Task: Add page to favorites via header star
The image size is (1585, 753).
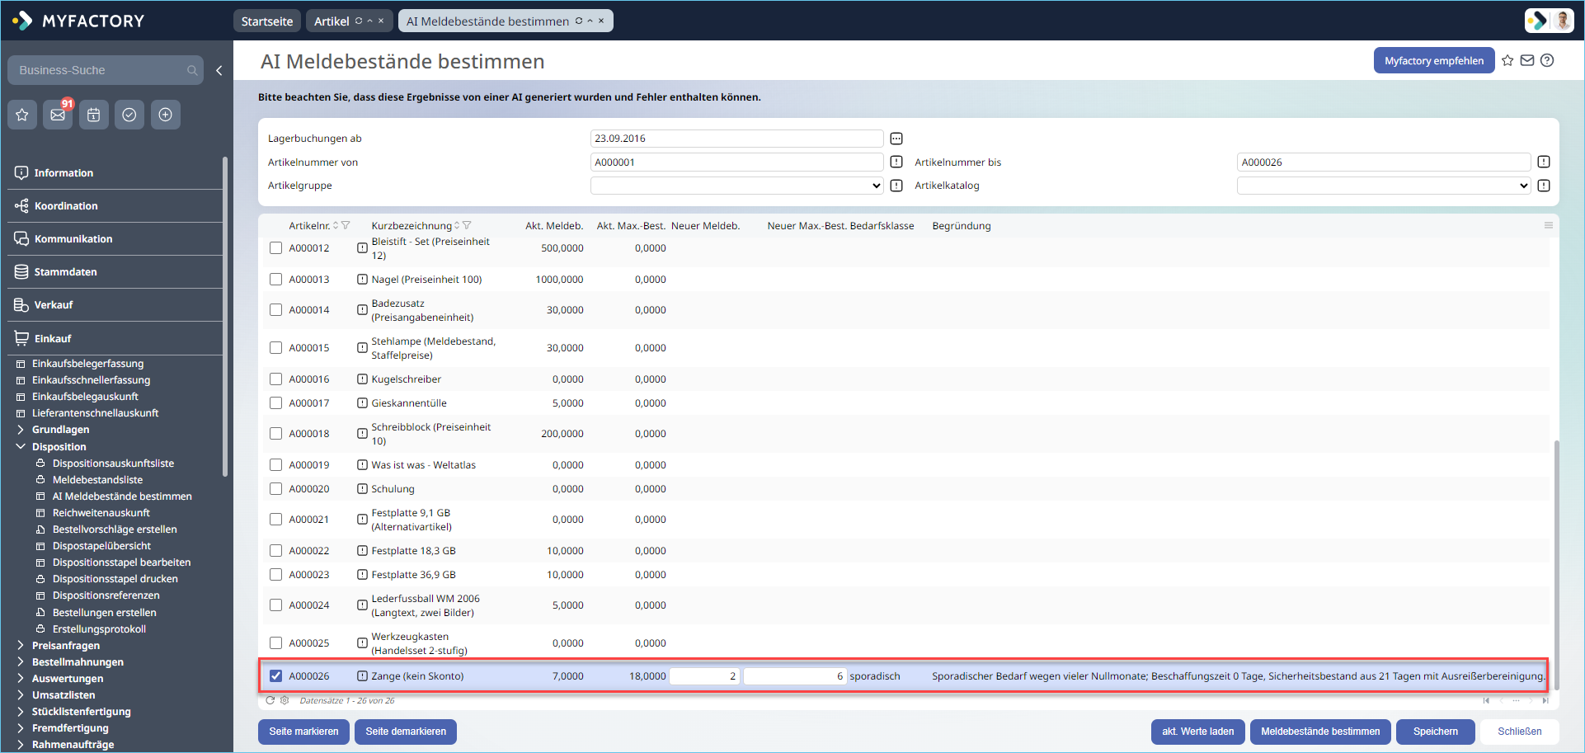Action: pyautogui.click(x=1507, y=60)
